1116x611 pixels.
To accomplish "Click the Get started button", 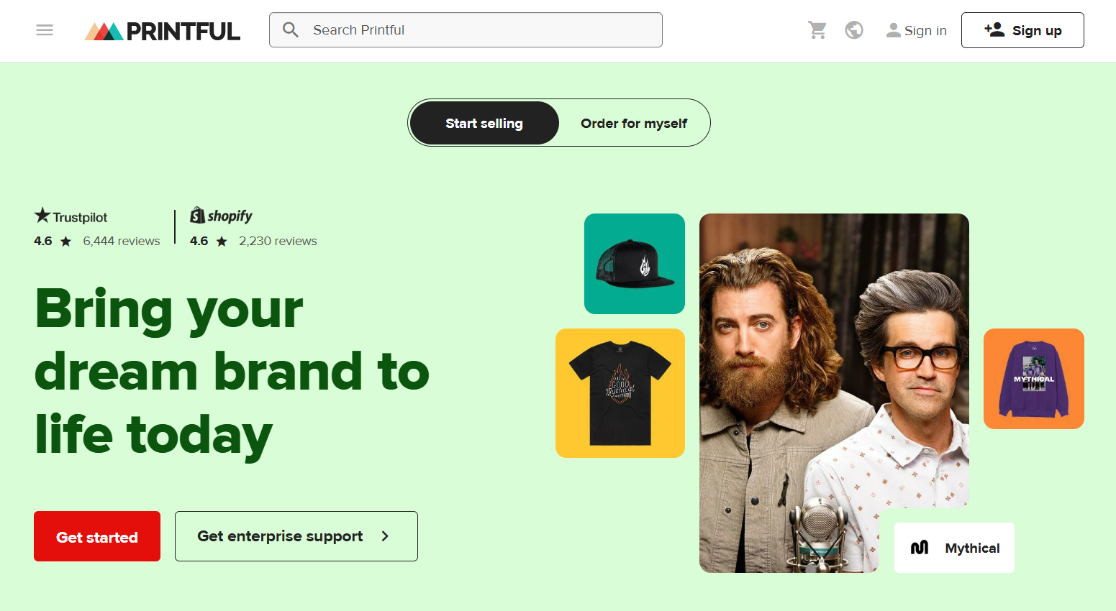I will (96, 536).
